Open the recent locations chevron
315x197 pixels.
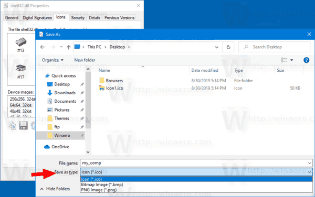(61, 47)
